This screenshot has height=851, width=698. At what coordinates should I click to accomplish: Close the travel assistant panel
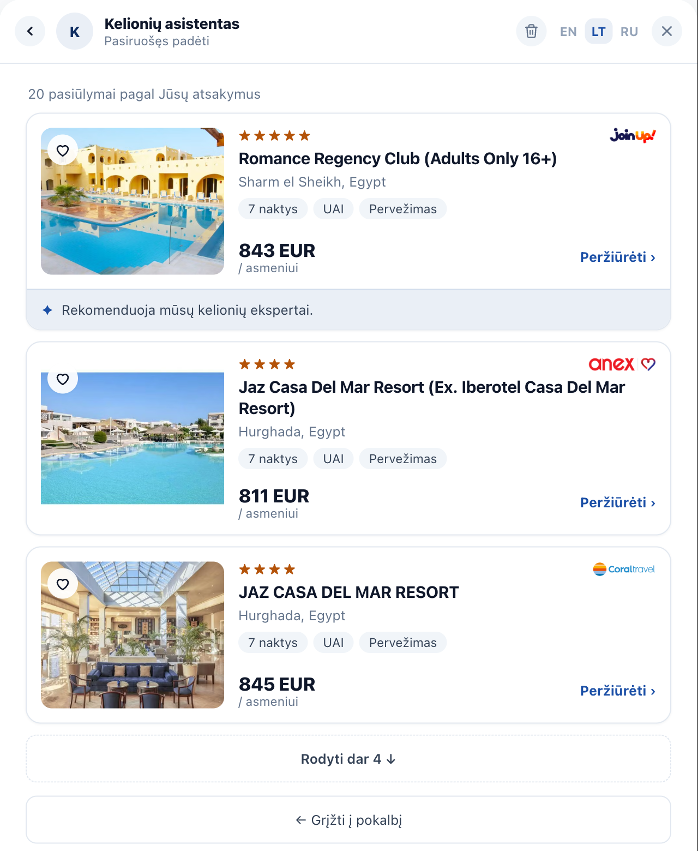click(666, 31)
